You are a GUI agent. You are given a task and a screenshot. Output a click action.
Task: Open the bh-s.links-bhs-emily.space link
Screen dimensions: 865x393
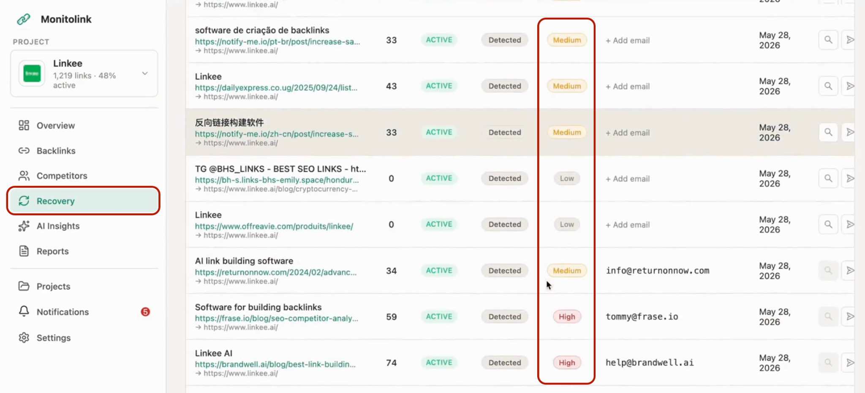277,180
